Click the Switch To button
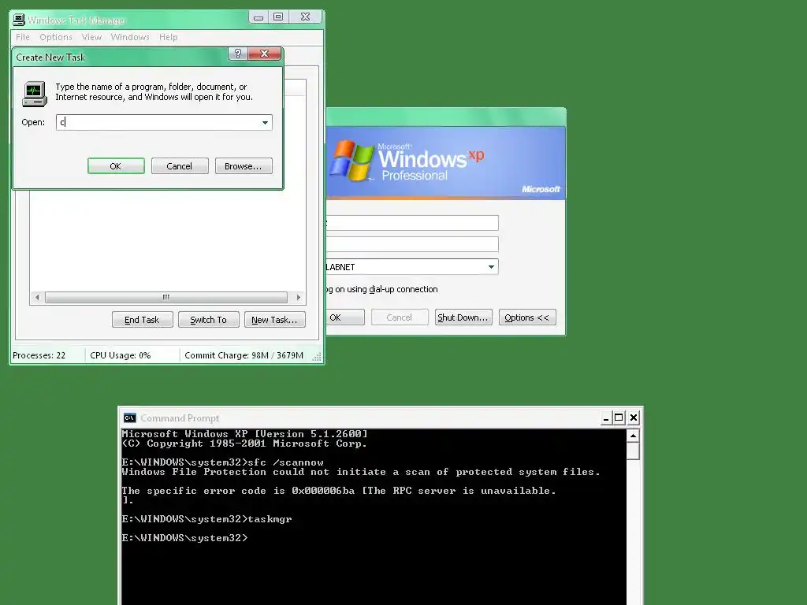The image size is (807, 605). pos(208,320)
